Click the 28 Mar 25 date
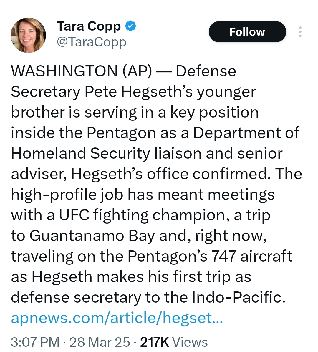318x352 pixels. 100,342
